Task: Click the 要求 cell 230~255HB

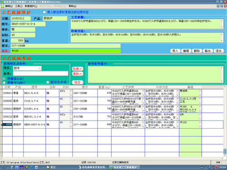Action: tap(85, 109)
